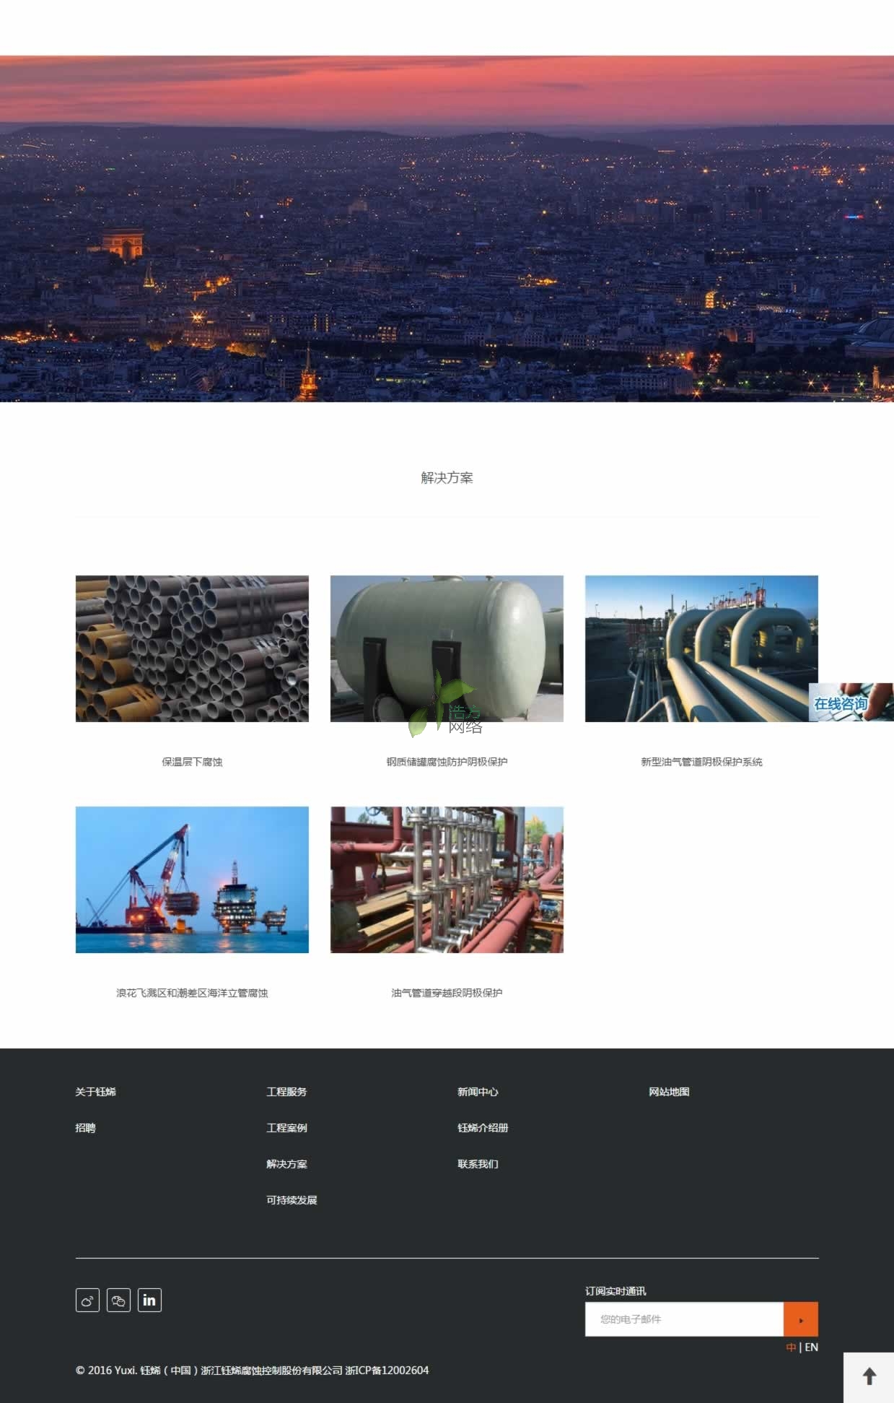Click the 油气管道穿越段阴极保护 title link
The height and width of the screenshot is (1403, 894).
click(x=447, y=993)
